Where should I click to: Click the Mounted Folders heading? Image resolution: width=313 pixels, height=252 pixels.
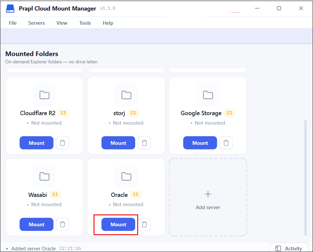pyautogui.click(x=32, y=54)
